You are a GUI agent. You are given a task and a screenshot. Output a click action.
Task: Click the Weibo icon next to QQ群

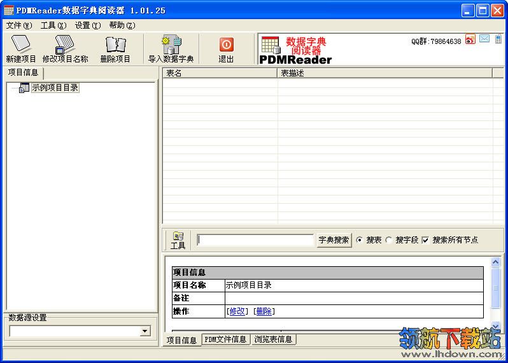[x=470, y=39]
